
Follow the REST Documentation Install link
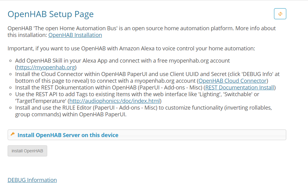point(240,88)
